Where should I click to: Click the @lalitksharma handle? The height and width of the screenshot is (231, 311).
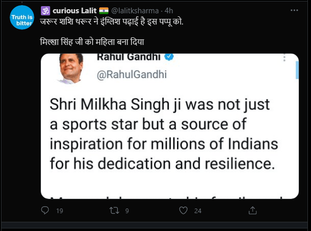135,11
